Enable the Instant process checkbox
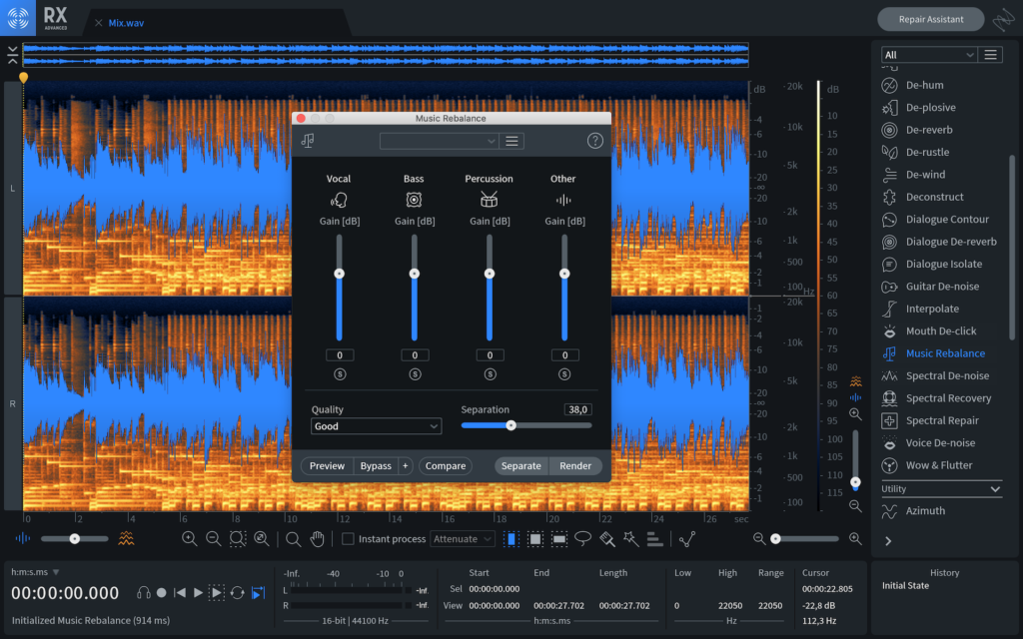1023x639 pixels. [348, 539]
